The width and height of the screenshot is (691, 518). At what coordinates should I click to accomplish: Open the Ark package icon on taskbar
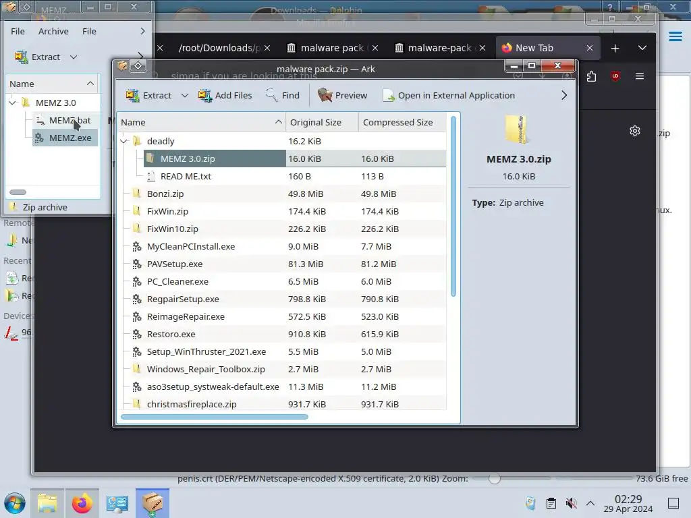click(153, 503)
